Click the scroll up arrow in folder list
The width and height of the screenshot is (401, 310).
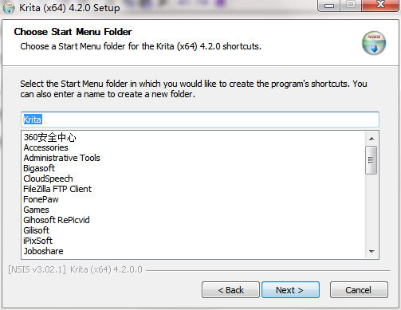coord(372,139)
